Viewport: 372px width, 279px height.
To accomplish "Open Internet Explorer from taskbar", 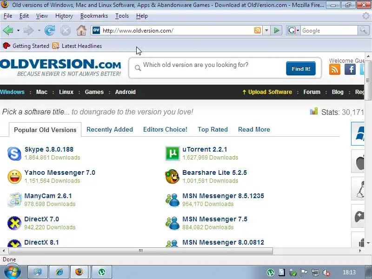I will point(59,272).
